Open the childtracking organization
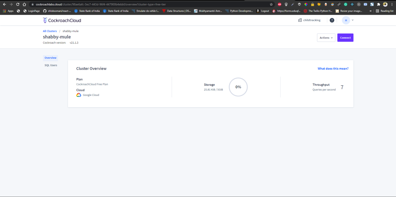Viewport: 396px width, 197px height. tap(309, 20)
